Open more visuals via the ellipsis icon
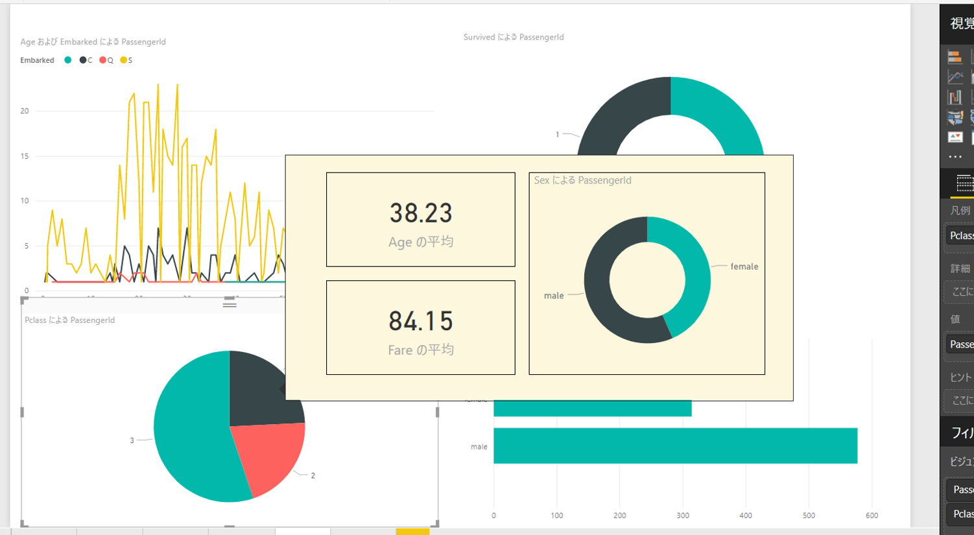 (955, 156)
